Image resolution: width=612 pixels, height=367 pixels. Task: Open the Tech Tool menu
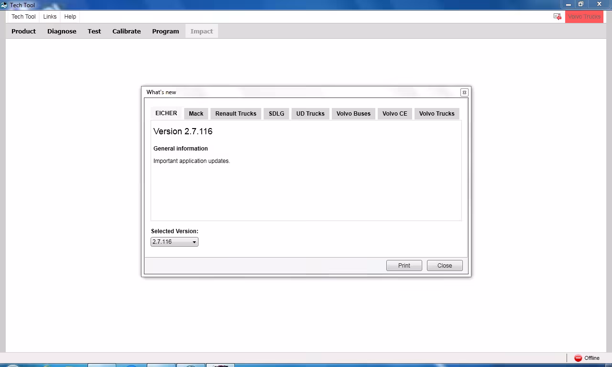tap(23, 17)
